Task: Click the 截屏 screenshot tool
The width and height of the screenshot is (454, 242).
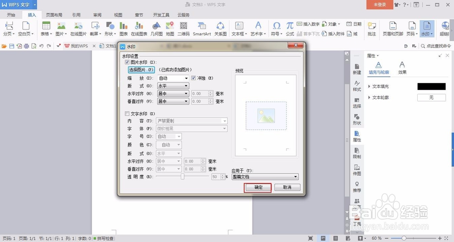Action: click(x=95, y=28)
